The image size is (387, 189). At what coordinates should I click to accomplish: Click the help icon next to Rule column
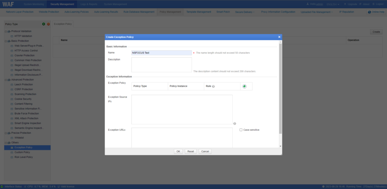(214, 87)
